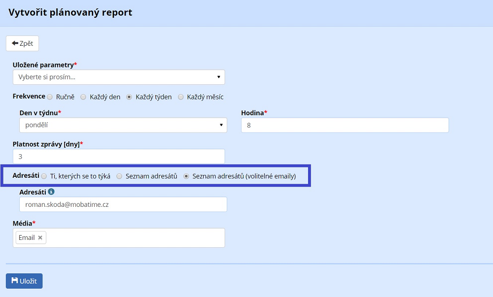Viewport: 493px width, 297px height.
Task: Click the arrow beside 'Vyberte si prosím...'
Action: pos(218,77)
